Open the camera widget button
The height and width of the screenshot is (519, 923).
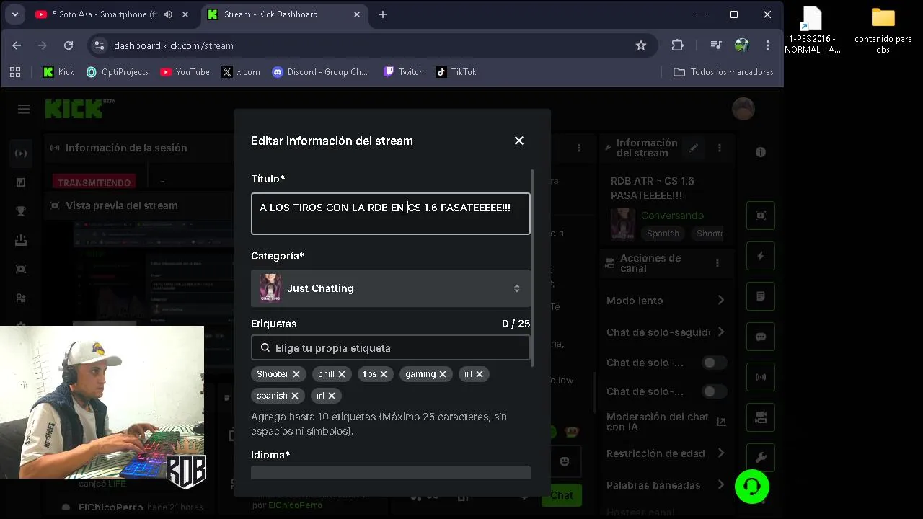pyautogui.click(x=761, y=417)
